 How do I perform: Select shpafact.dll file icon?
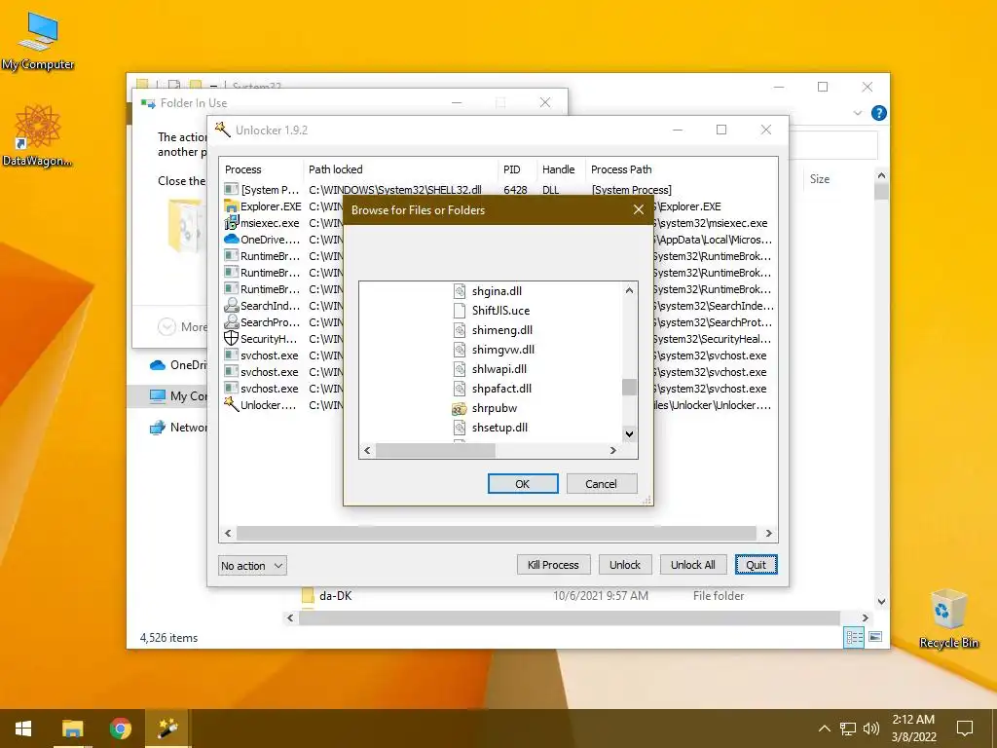tap(460, 389)
